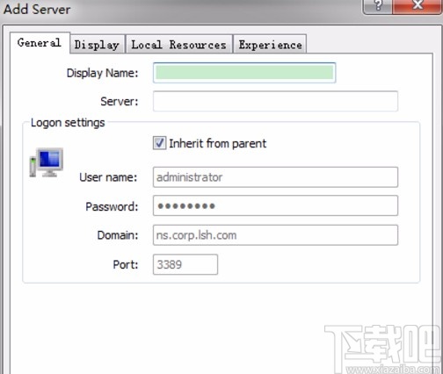Switch to the Experience tab

click(270, 45)
